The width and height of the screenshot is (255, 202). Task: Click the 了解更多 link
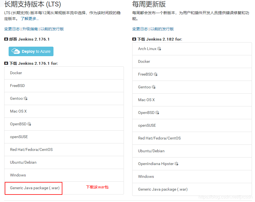30,19
